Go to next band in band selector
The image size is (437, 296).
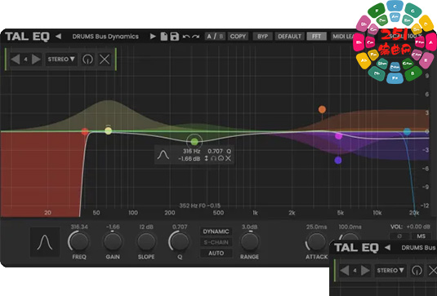pos(36,60)
